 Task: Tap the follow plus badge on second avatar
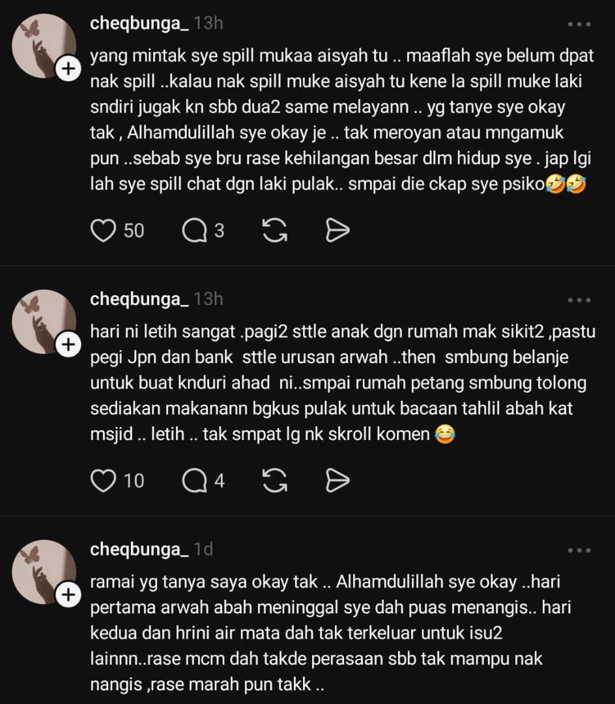tap(68, 344)
